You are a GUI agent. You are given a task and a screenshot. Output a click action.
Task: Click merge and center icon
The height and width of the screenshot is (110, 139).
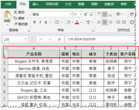[x=132, y=22]
